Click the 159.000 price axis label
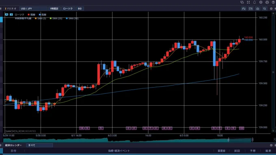Screen dimensions: 276x155 click(x=263, y=127)
